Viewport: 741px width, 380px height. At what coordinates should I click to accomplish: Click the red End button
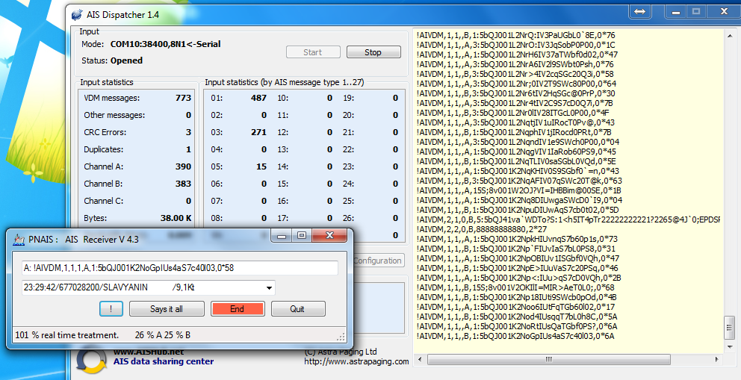(x=238, y=309)
